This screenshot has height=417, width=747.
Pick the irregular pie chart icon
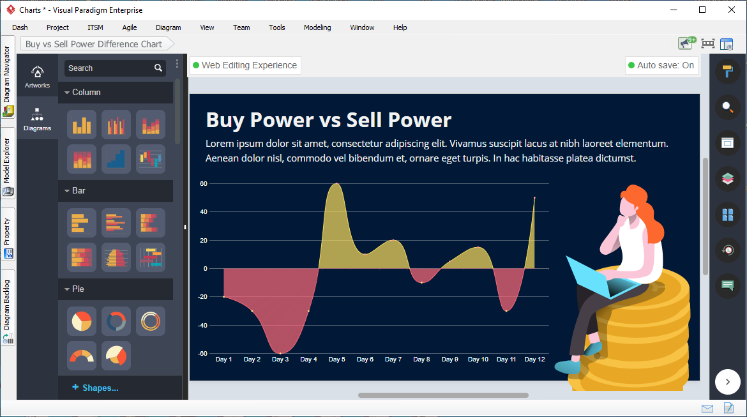pyautogui.click(x=116, y=356)
